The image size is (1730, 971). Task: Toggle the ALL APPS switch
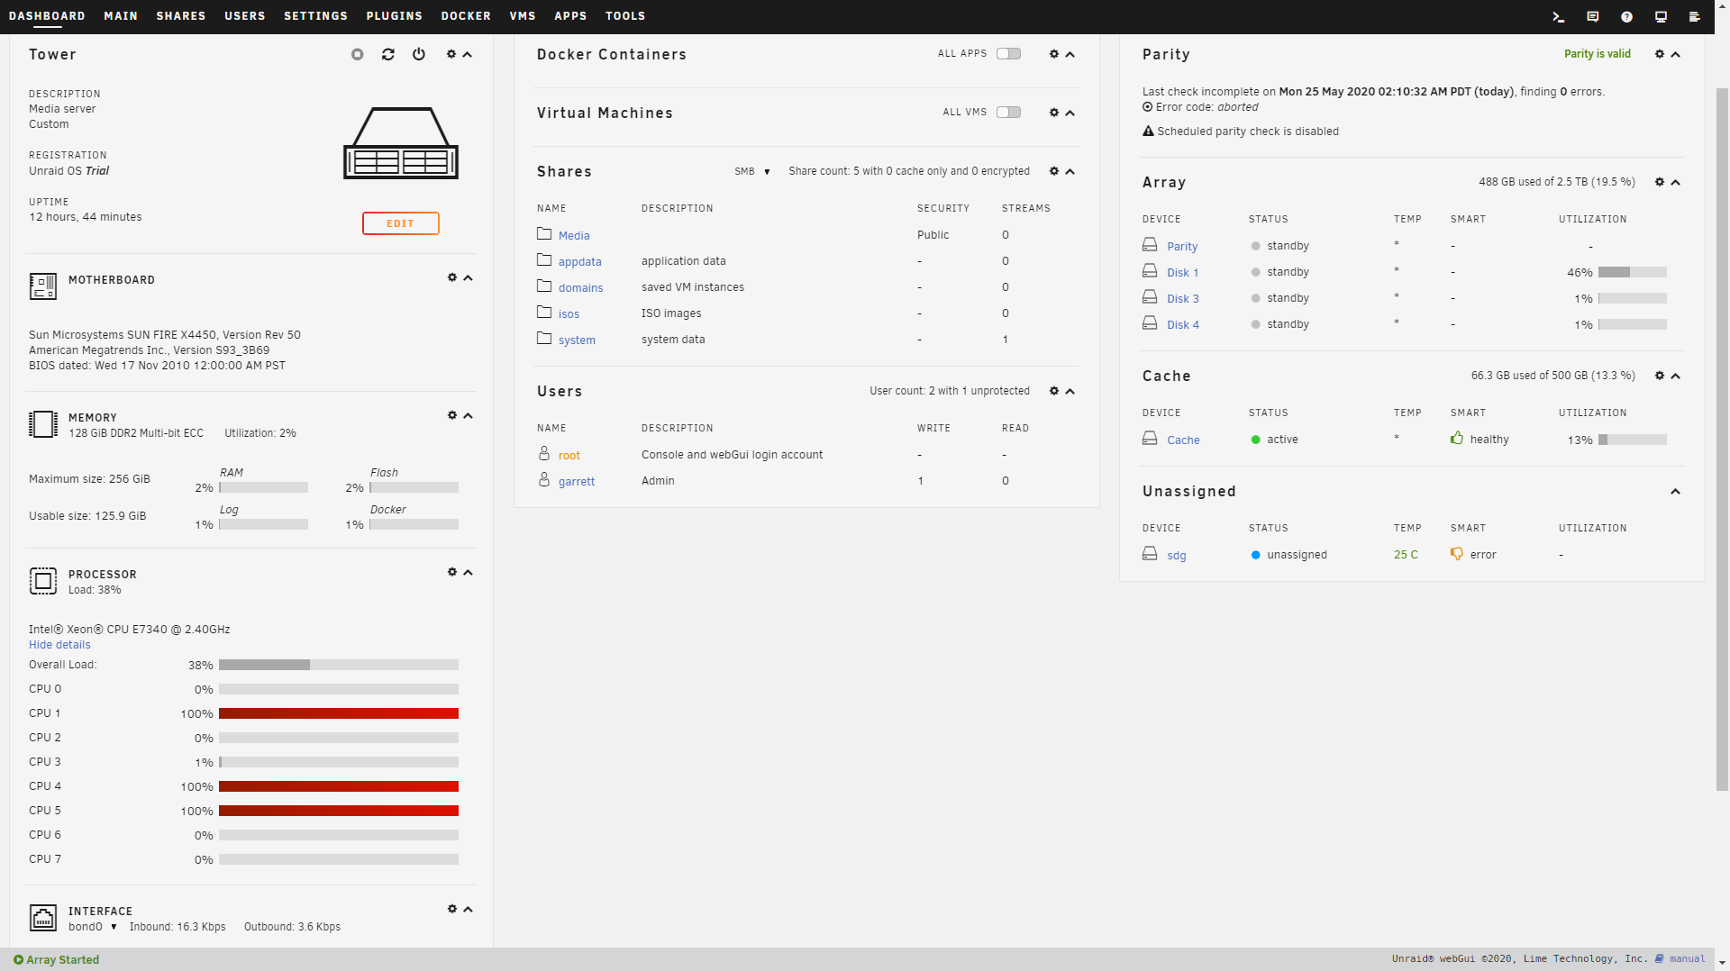(1008, 54)
